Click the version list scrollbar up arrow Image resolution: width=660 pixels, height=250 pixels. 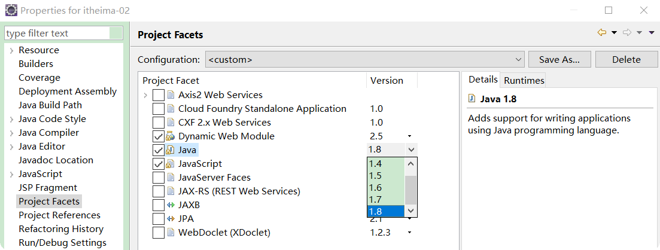coord(410,163)
